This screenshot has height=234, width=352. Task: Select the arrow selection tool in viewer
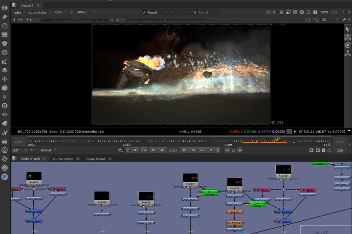(348, 29)
